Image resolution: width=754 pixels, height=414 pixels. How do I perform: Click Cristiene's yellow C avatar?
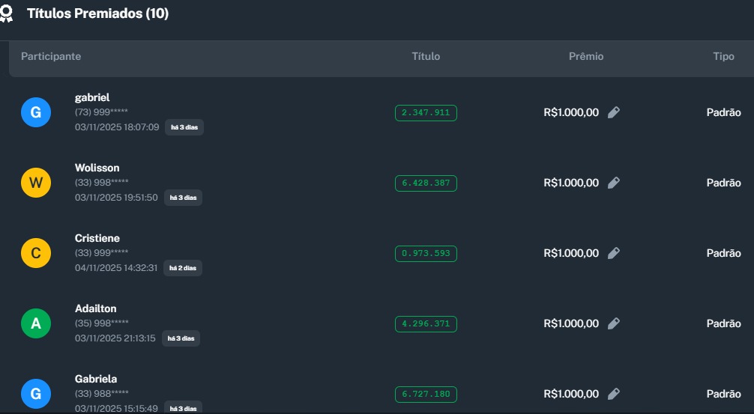[x=36, y=253]
